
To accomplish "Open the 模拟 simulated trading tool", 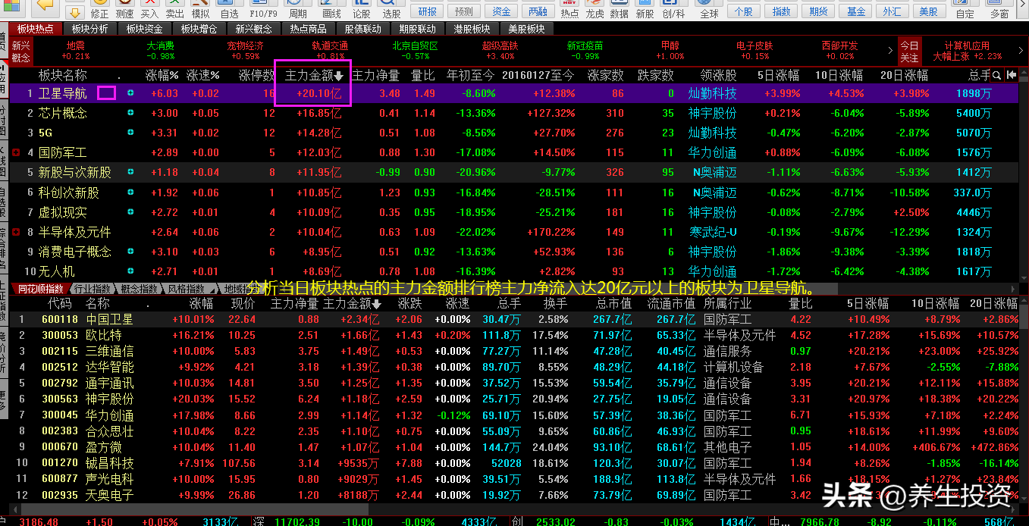I will (x=200, y=10).
